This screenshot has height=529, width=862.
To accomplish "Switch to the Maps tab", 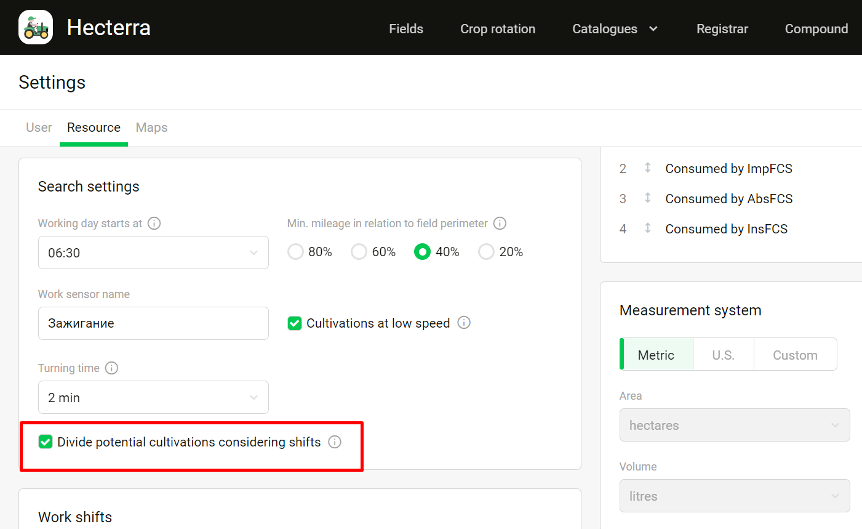I will click(x=151, y=127).
